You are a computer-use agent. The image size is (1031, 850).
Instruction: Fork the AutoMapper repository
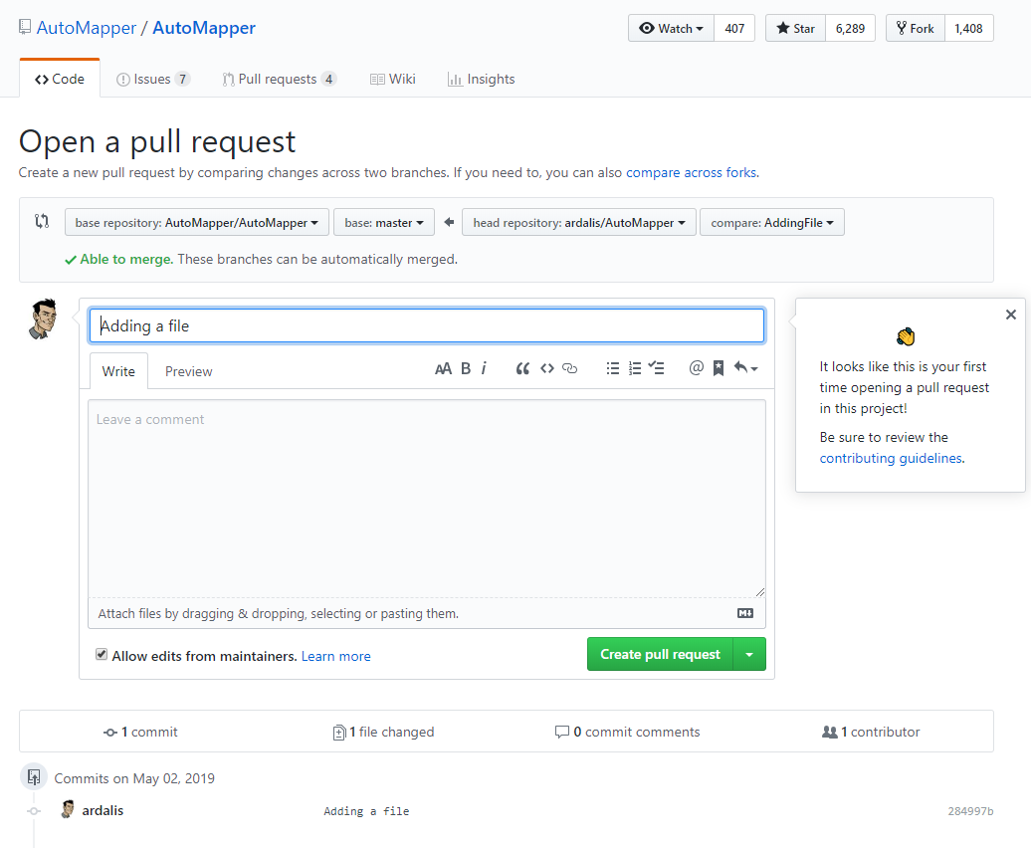click(916, 28)
